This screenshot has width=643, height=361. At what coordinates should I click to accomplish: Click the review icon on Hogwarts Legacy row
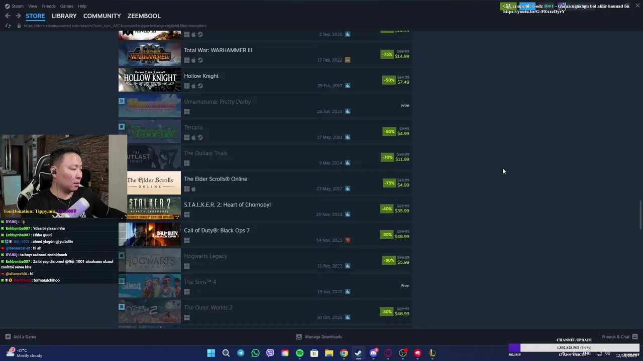pos(348,266)
